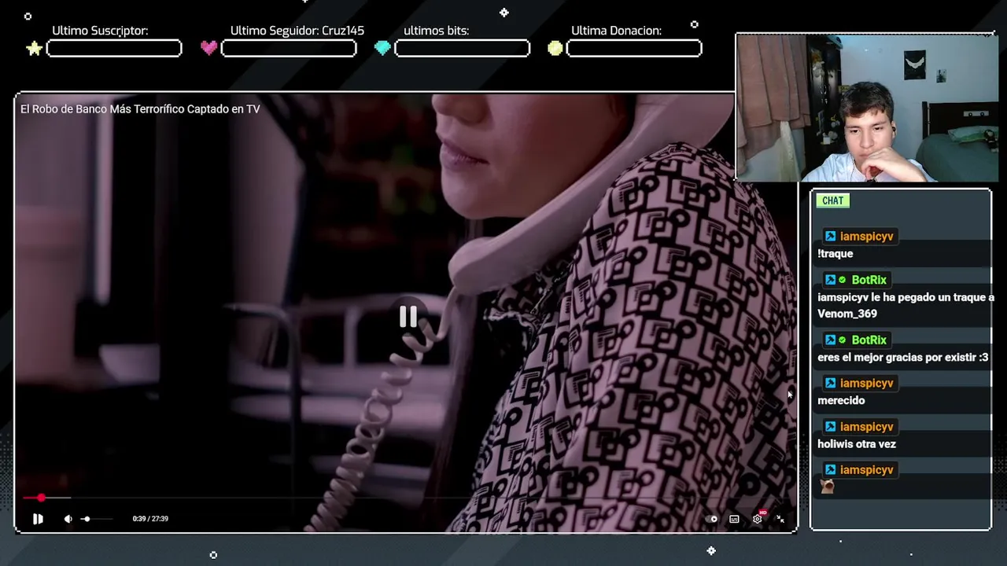Image resolution: width=1007 pixels, height=566 pixels.
Task: Click the 0:39 / 27:39 time display
Action: [150, 519]
